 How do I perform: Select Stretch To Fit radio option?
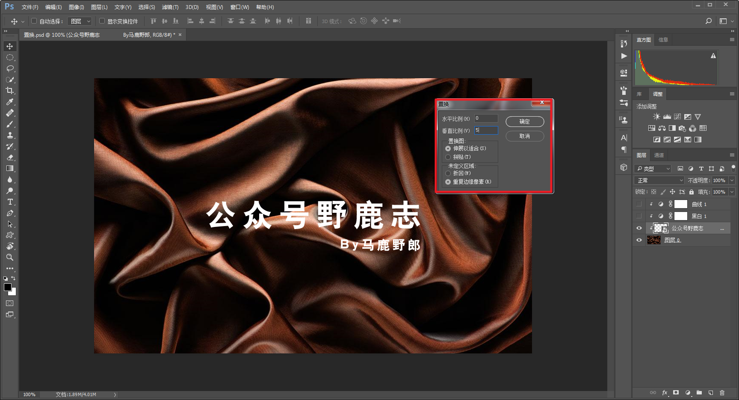point(448,149)
